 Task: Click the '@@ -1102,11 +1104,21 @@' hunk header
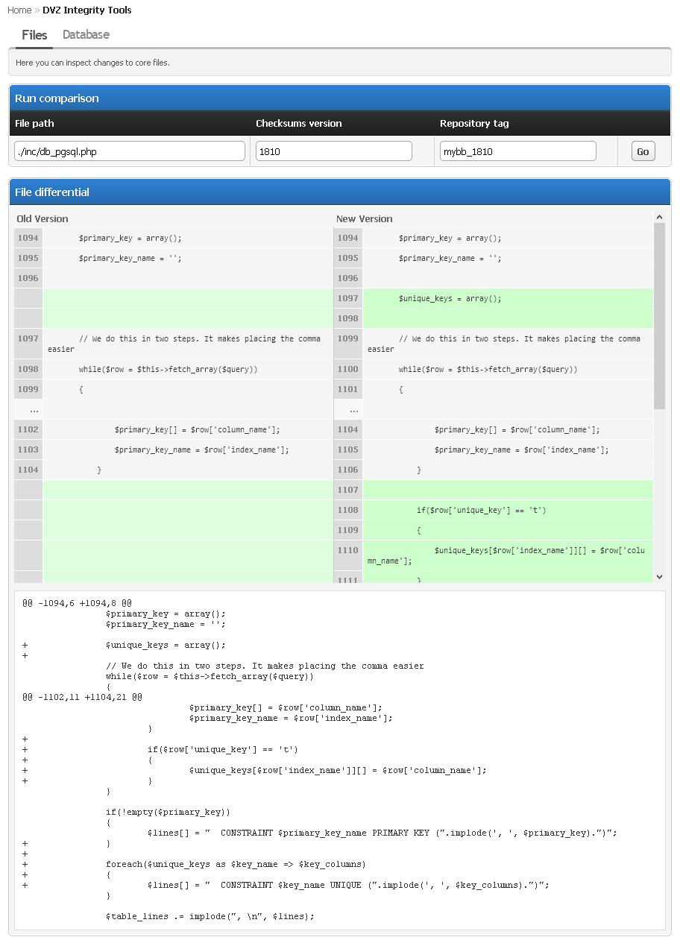pyautogui.click(x=82, y=698)
